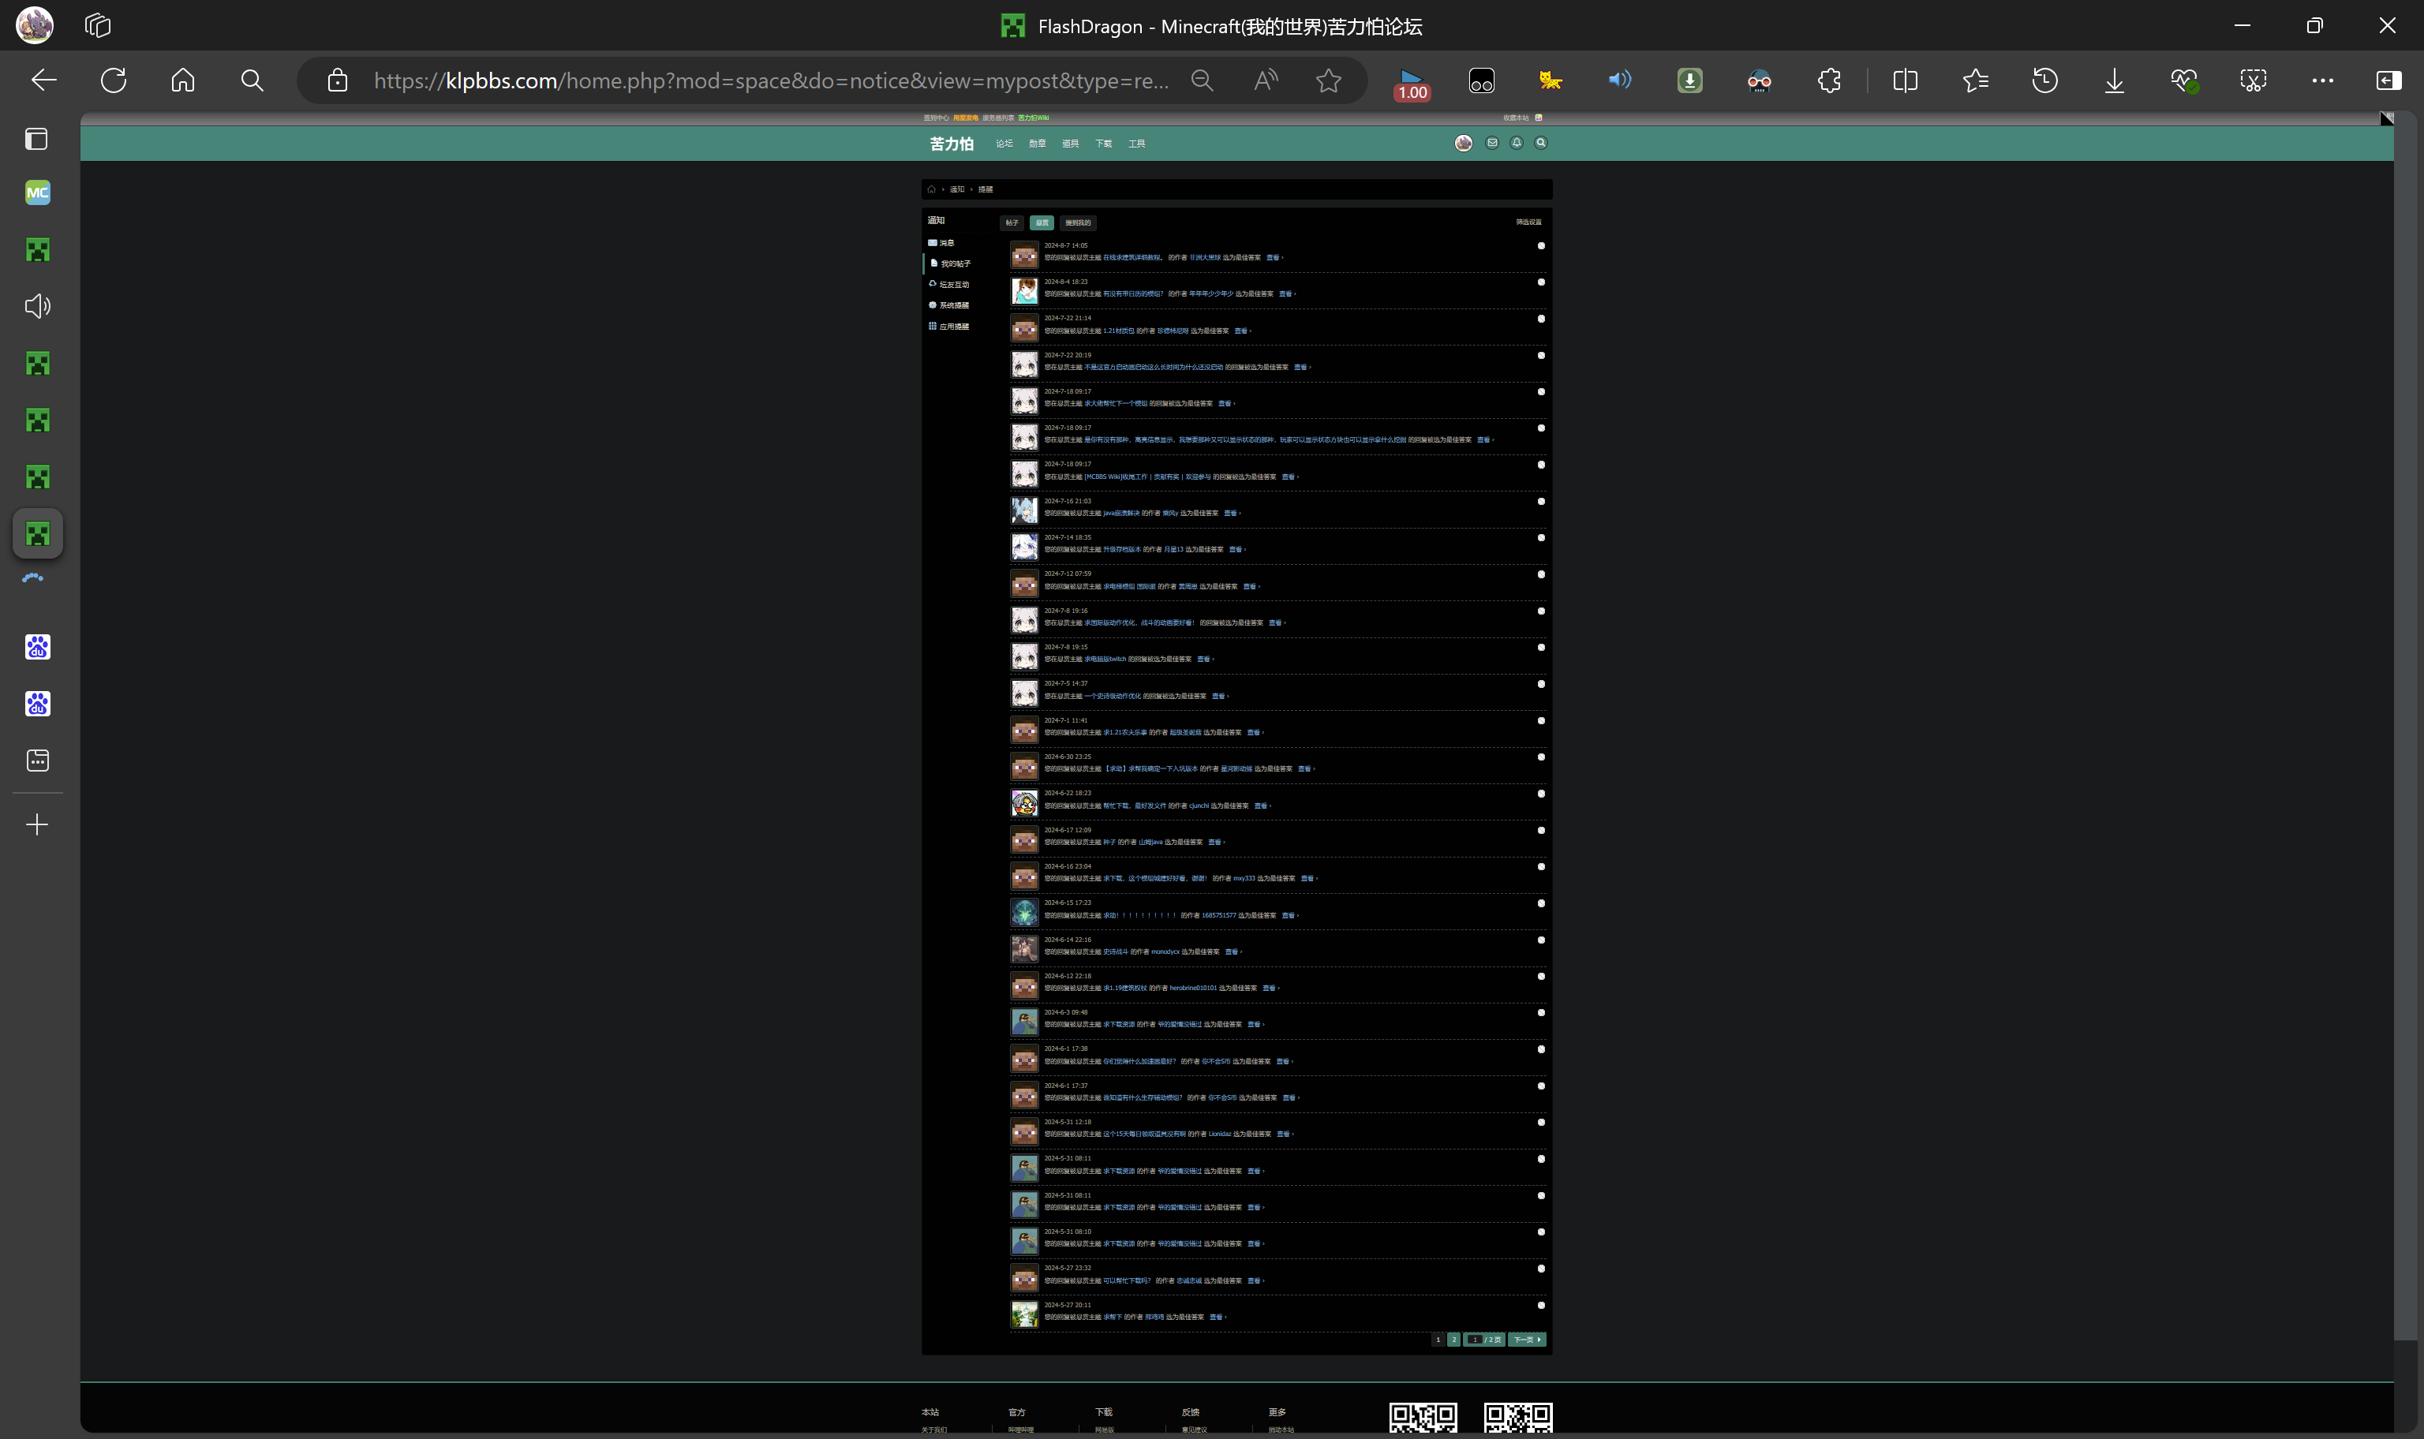
Task: Refresh the current page
Action: pos(114,80)
